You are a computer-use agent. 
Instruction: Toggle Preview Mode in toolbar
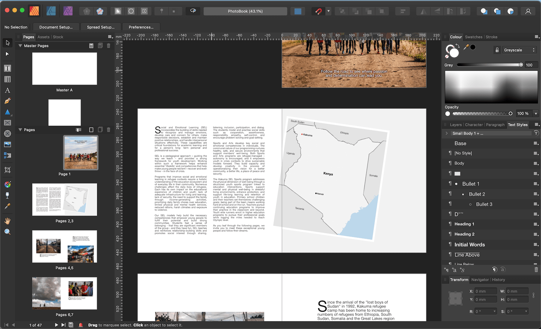coord(193,11)
